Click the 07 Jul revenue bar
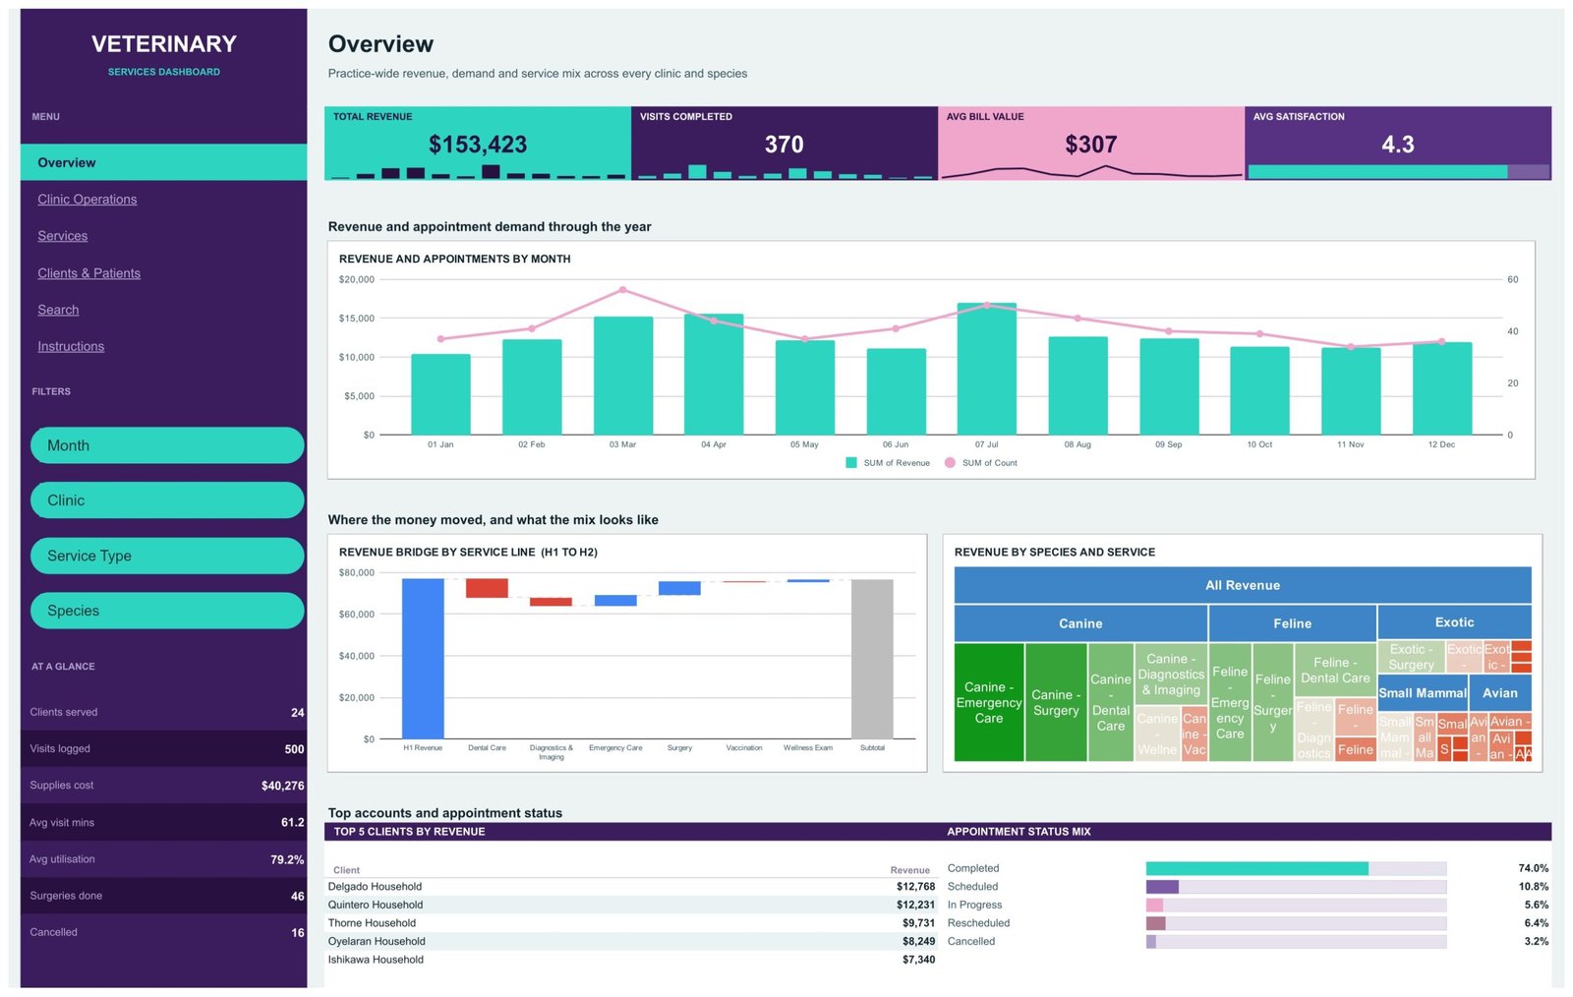1573x997 pixels. point(986,369)
